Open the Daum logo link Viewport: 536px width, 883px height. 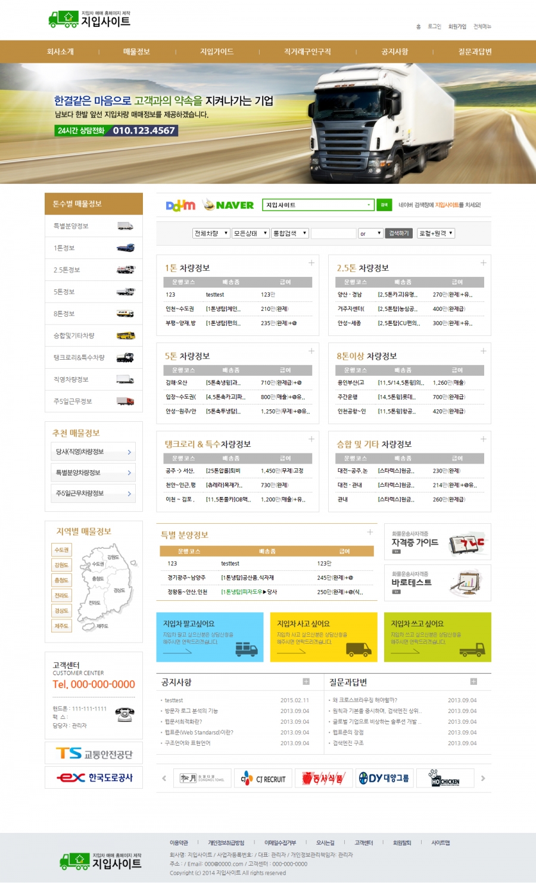point(180,205)
